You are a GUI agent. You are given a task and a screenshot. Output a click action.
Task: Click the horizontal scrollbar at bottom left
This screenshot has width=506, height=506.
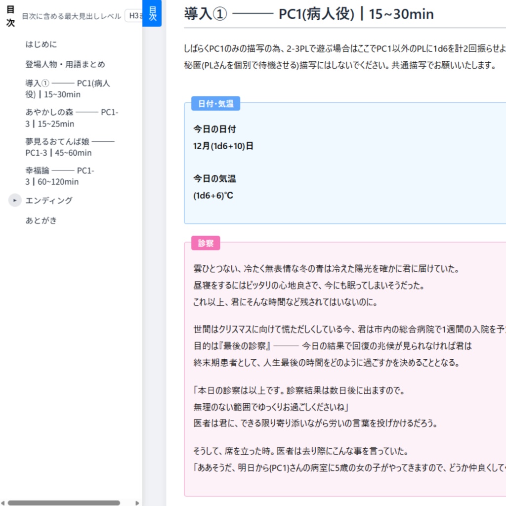pos(64,502)
